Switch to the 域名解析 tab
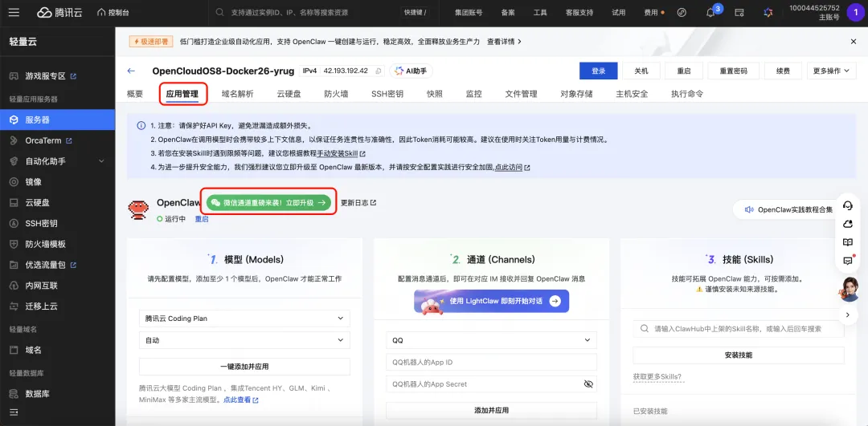This screenshot has width=868, height=426. 237,94
